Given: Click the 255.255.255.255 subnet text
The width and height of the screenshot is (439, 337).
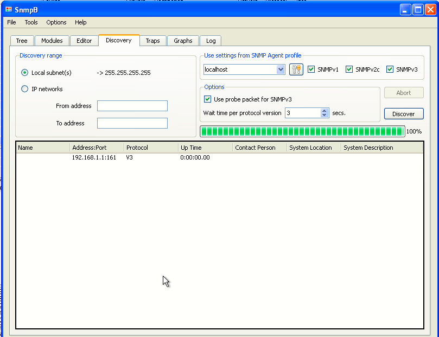Looking at the screenshot, I should pos(128,73).
